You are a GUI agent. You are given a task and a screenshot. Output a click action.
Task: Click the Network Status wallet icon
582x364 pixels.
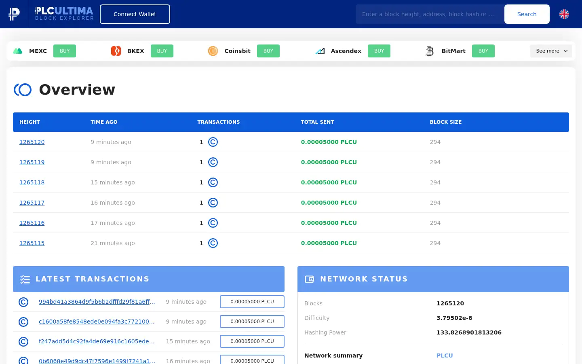[310, 279]
